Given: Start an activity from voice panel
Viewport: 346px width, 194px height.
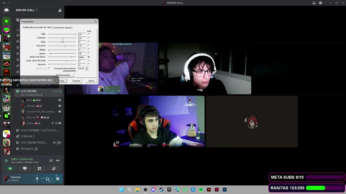Looking at the screenshot, I should pos(39,168).
